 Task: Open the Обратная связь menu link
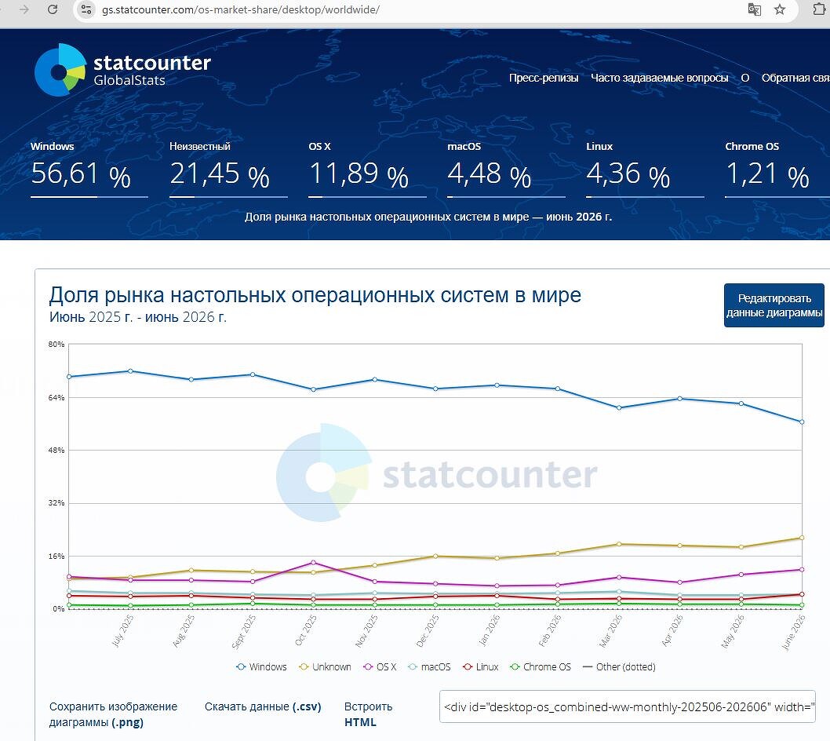coord(795,78)
